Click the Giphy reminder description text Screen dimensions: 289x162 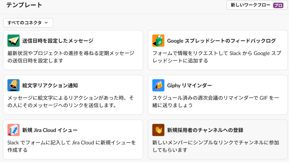[216, 101]
